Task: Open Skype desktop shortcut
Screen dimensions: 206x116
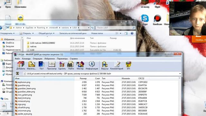Action: (145, 20)
